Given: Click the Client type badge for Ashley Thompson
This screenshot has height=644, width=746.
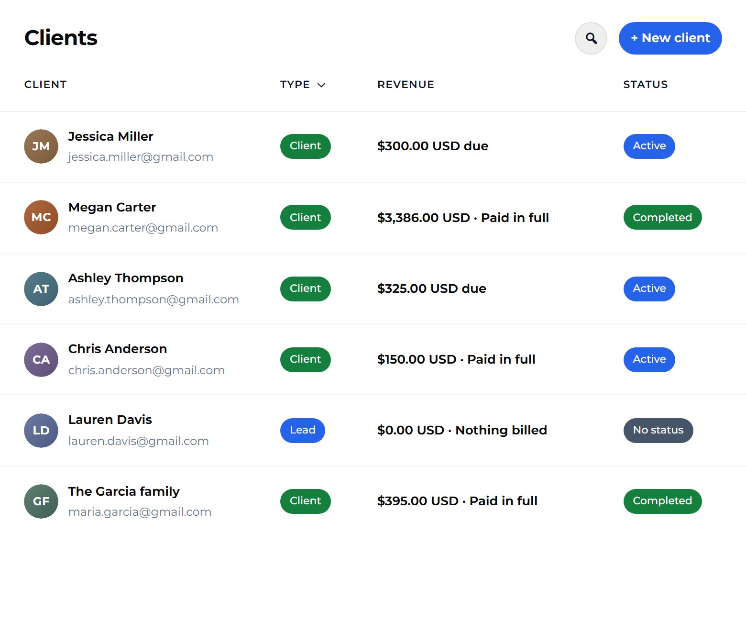Looking at the screenshot, I should 306,289.
